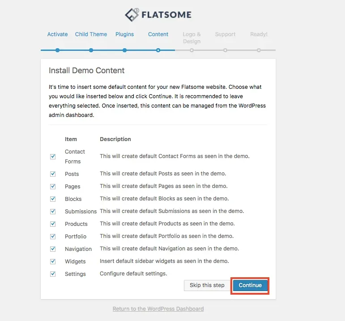This screenshot has width=345, height=321.
Task: Click the Navigation item label
Action: click(78, 249)
